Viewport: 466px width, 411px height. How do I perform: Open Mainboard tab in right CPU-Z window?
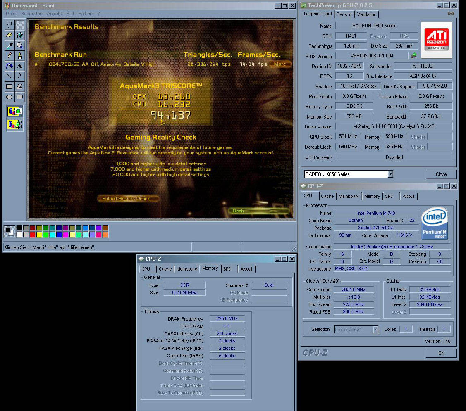click(x=349, y=196)
